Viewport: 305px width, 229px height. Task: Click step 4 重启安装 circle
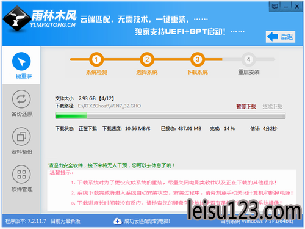click(248, 59)
